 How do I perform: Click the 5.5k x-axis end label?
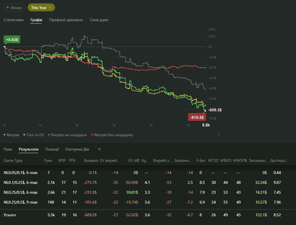pos(206,125)
